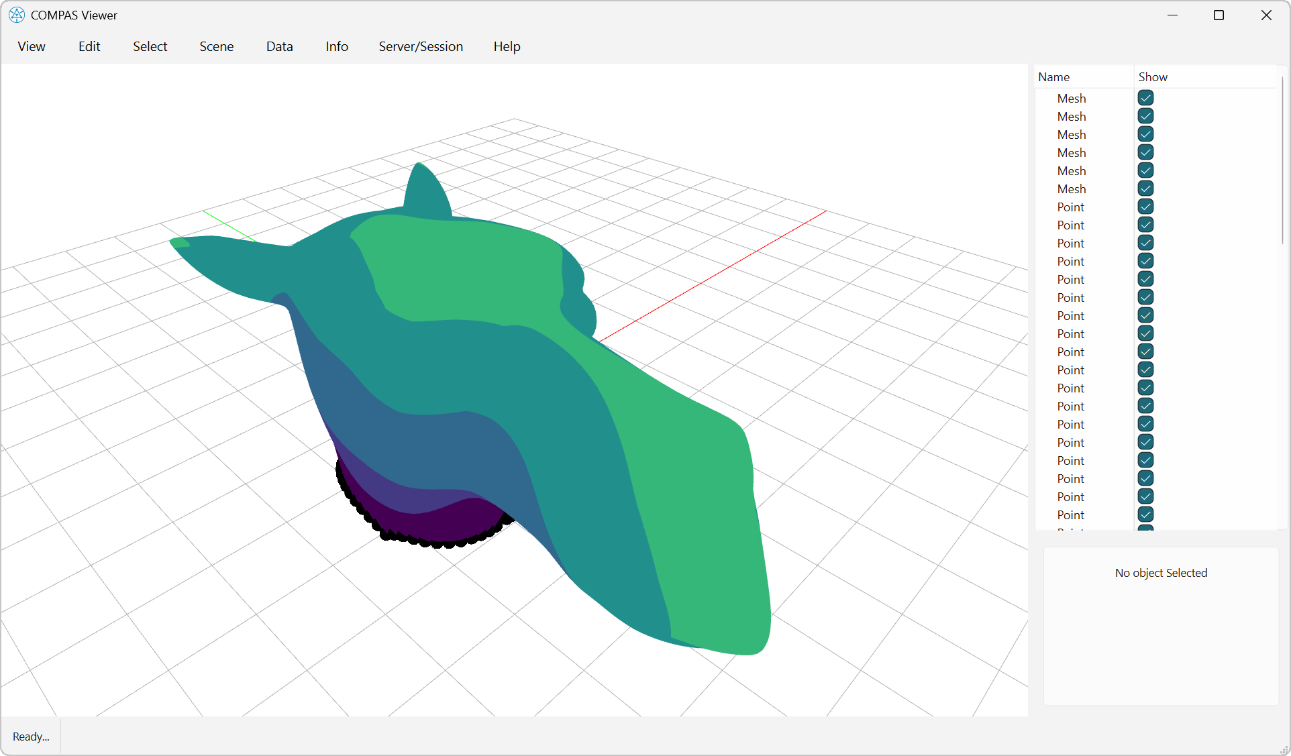Open the Scene menu
This screenshot has height=756, width=1291.
click(216, 46)
